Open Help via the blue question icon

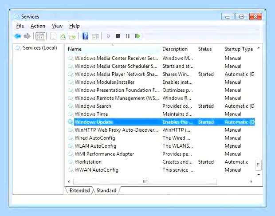coord(86,36)
